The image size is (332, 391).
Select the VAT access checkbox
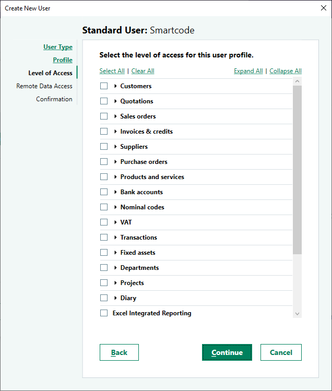click(104, 222)
